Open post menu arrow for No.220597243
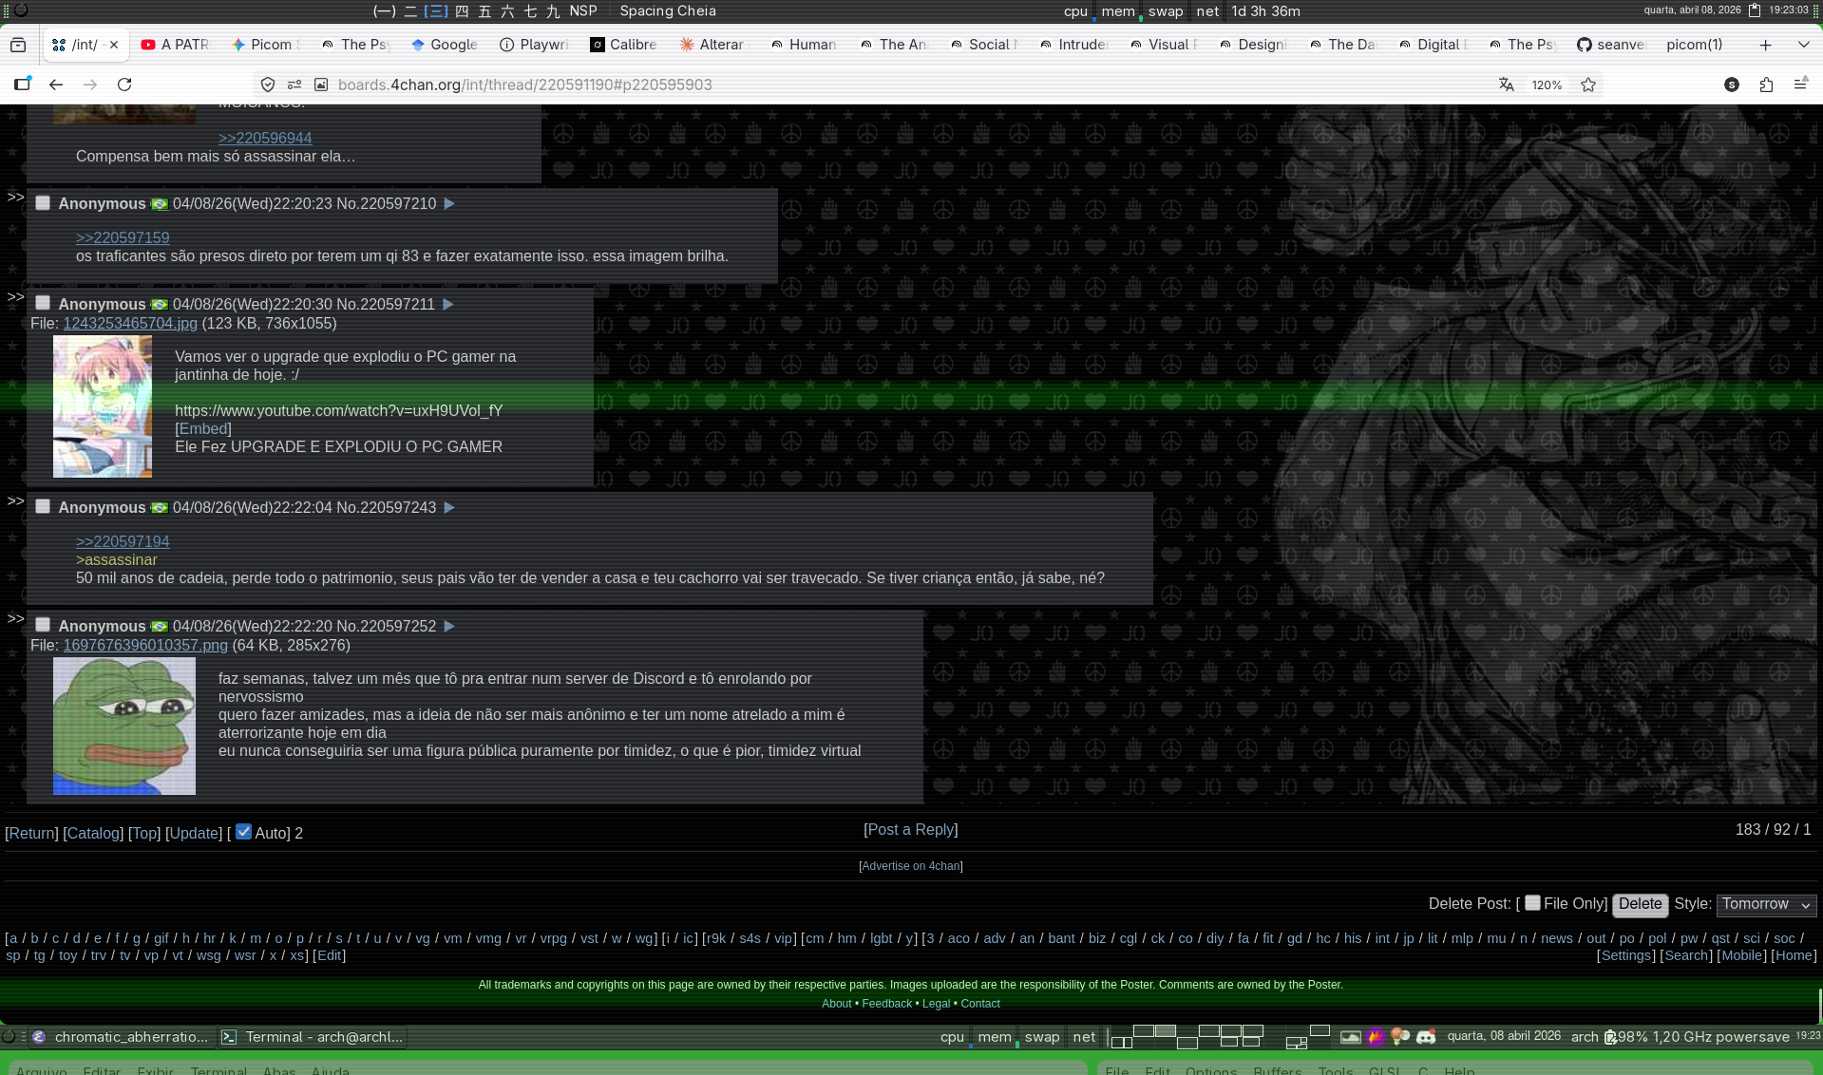Screen dimensions: 1823x1075 [449, 507]
